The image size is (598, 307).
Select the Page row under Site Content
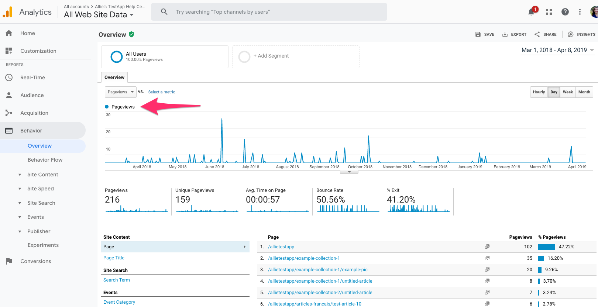tap(175, 247)
